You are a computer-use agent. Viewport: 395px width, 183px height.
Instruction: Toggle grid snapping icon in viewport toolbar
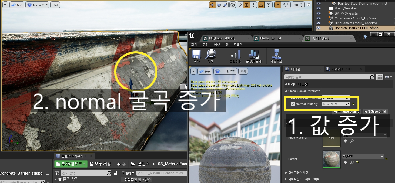tap(246, 5)
